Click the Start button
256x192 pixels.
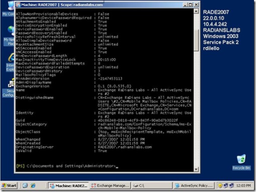pos(9,185)
